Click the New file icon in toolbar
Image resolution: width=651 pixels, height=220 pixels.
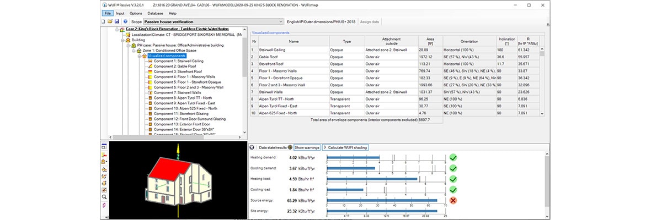tap(104, 21)
